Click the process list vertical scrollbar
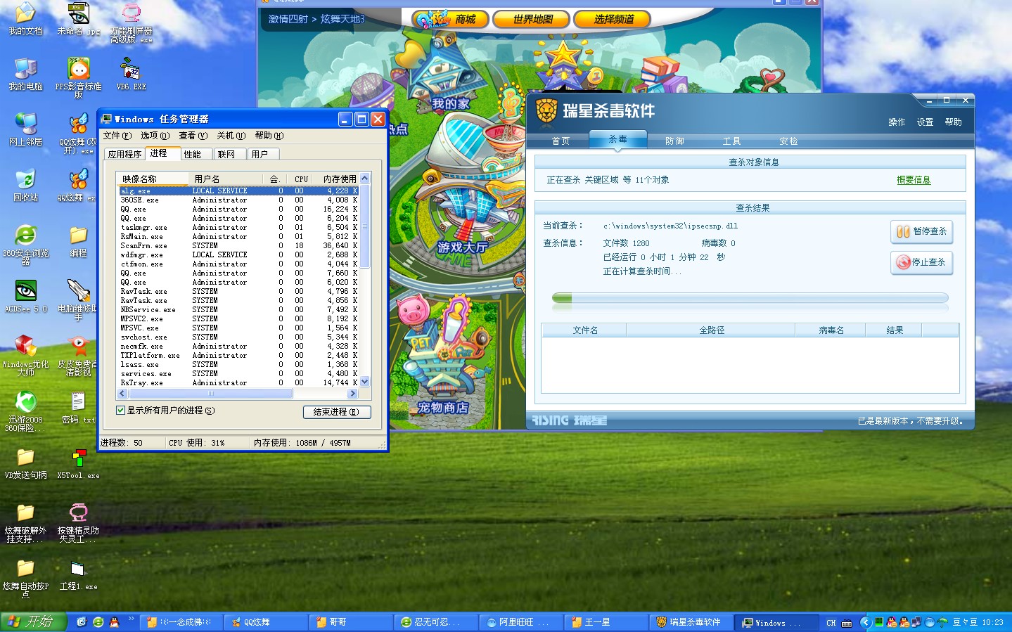 click(364, 280)
